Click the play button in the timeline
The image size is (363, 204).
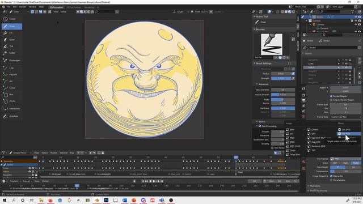154,181
